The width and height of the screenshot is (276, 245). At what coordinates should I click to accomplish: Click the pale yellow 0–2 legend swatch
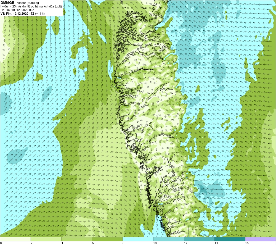[15, 239]
